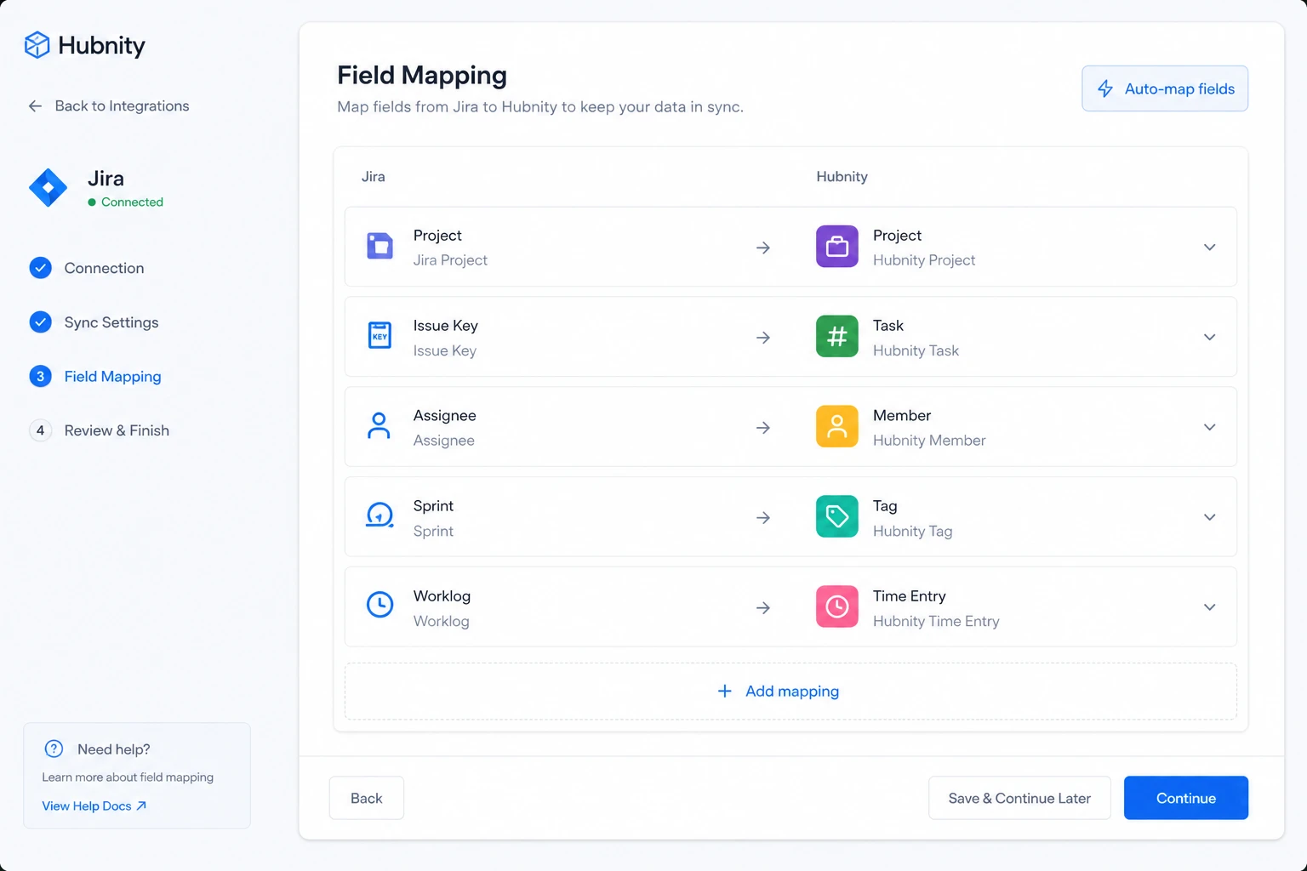Image resolution: width=1307 pixels, height=871 pixels.
Task: Click Learn more about field mapping text
Action: coord(128,777)
